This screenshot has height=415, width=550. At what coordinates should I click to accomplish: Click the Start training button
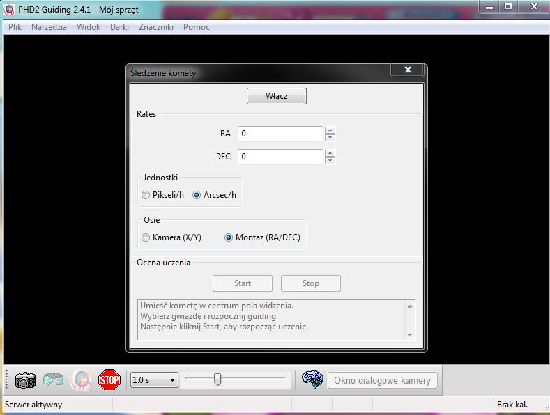243,283
